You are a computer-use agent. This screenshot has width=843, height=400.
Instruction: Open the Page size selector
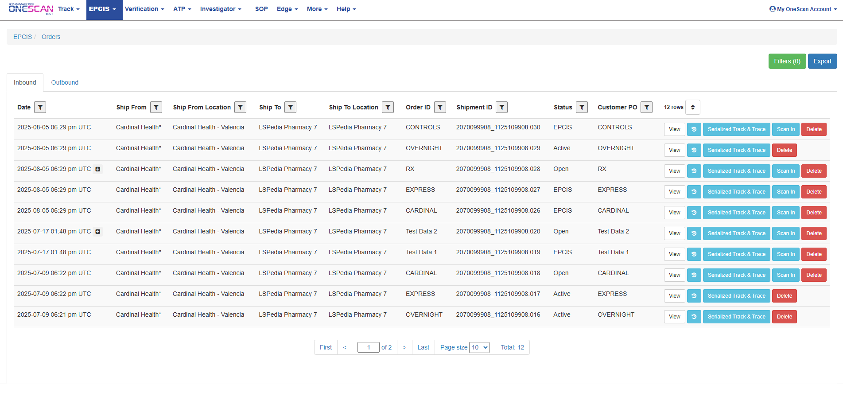[479, 347]
